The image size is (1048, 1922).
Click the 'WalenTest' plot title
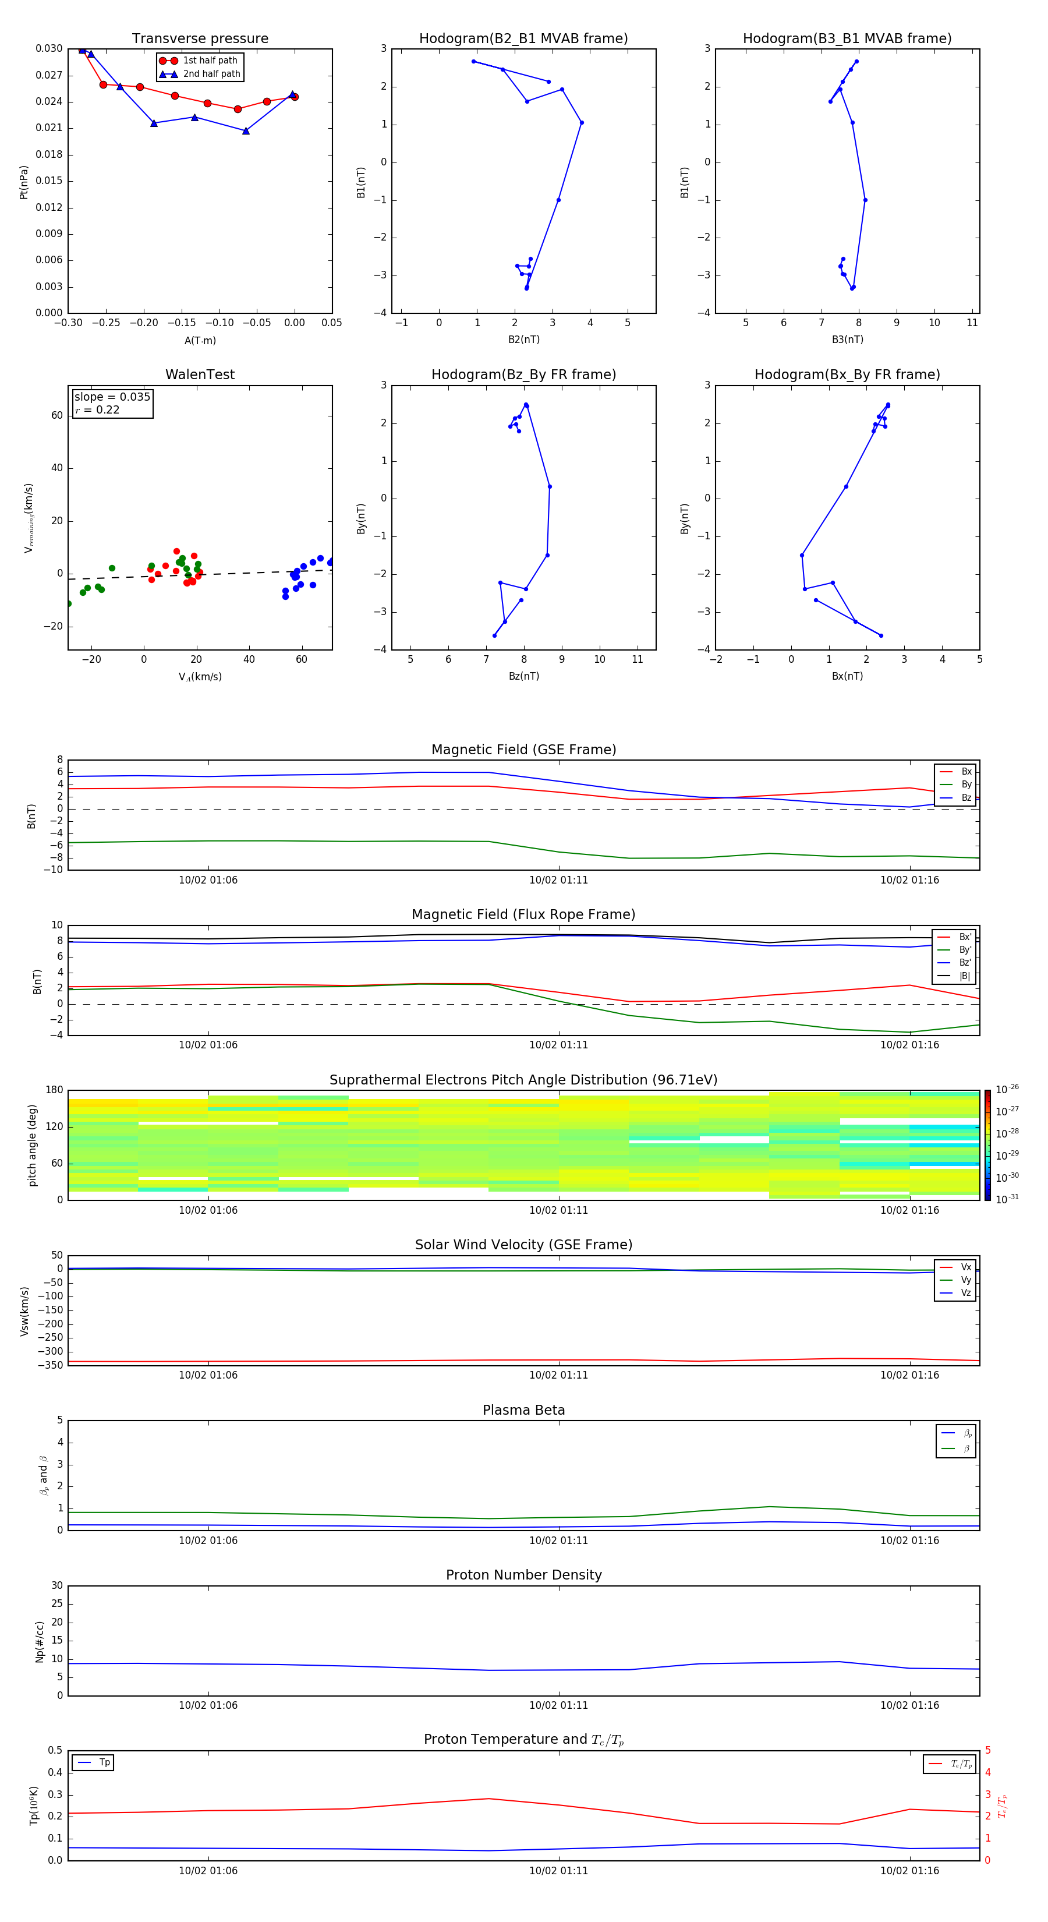200,374
